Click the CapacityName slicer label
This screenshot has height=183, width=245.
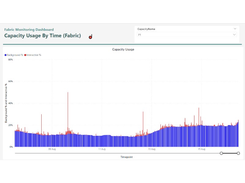[x=146, y=29]
